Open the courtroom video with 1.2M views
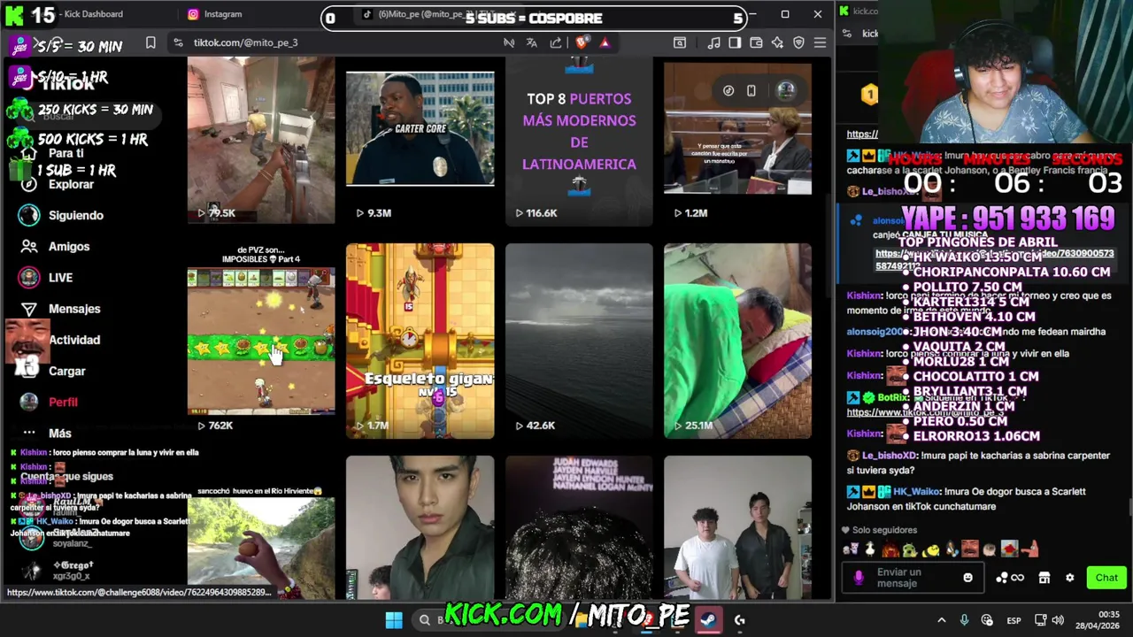 tap(737, 142)
